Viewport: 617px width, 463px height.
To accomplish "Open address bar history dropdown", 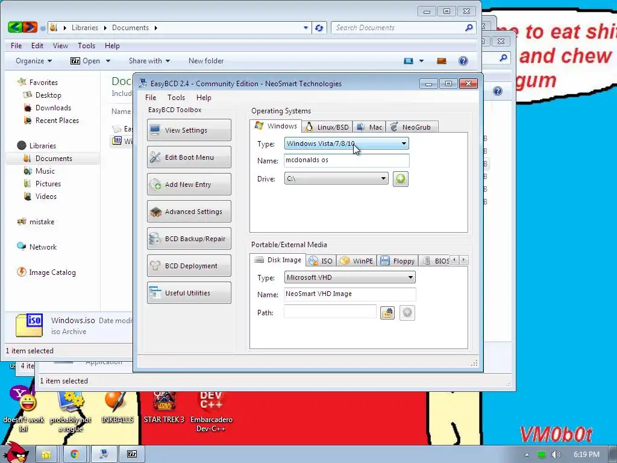I will coord(305,28).
